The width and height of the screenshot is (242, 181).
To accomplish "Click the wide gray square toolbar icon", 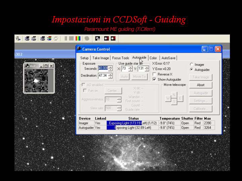I will point(71,38).
